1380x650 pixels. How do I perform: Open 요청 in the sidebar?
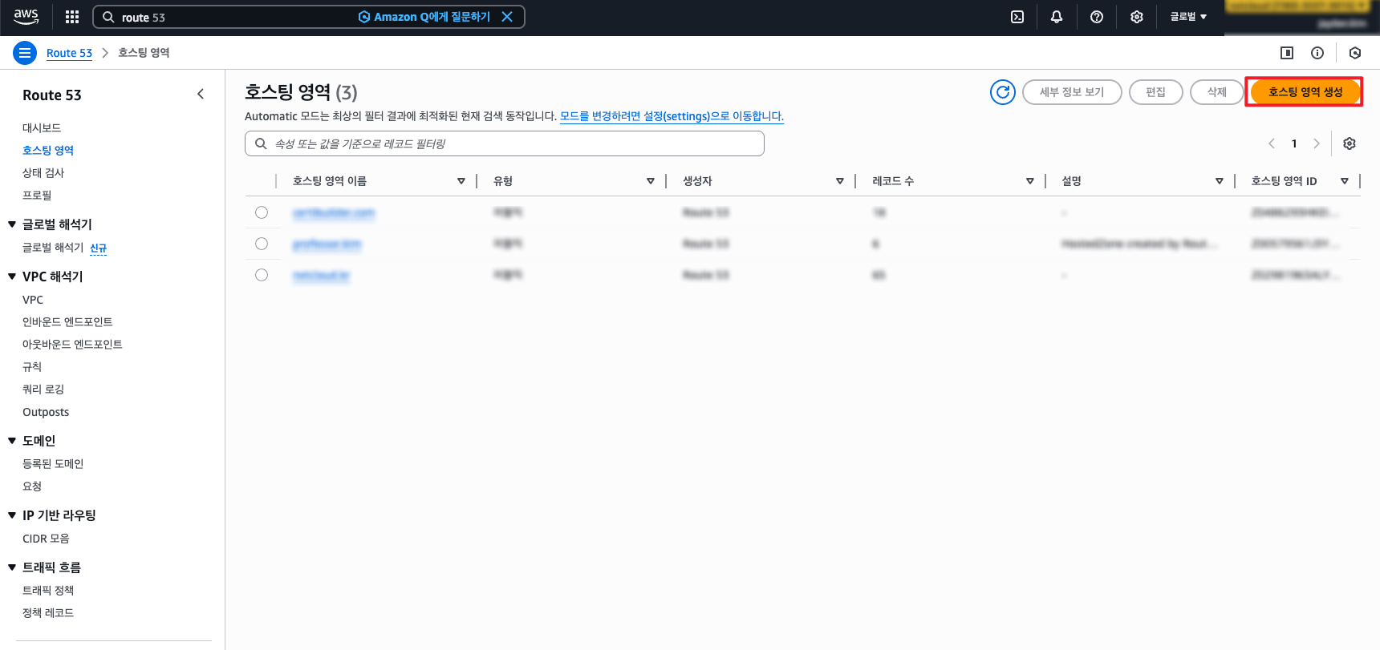click(32, 486)
